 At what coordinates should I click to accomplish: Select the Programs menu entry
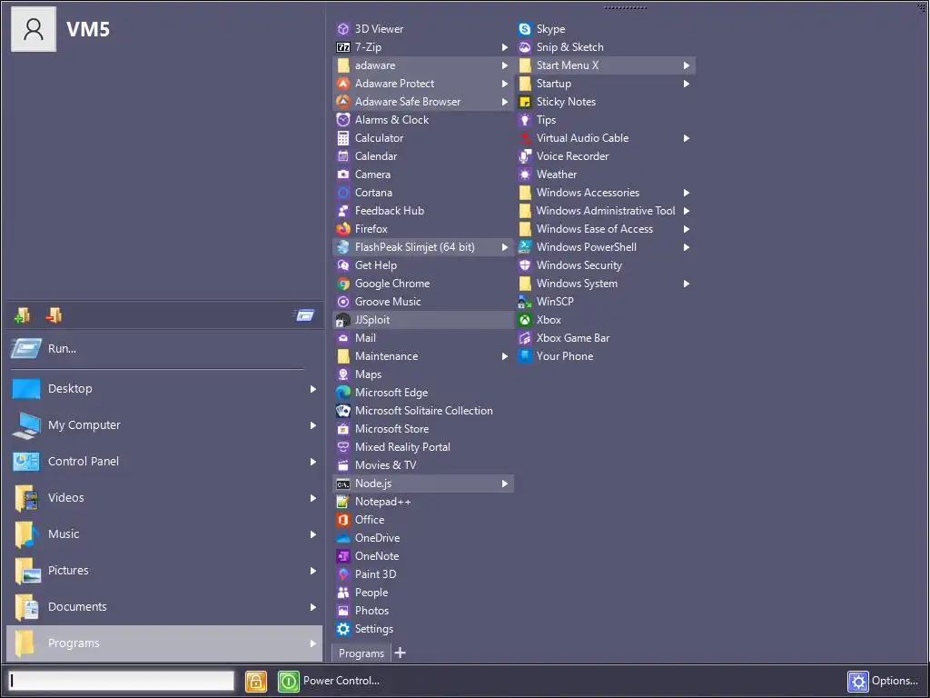(x=164, y=643)
